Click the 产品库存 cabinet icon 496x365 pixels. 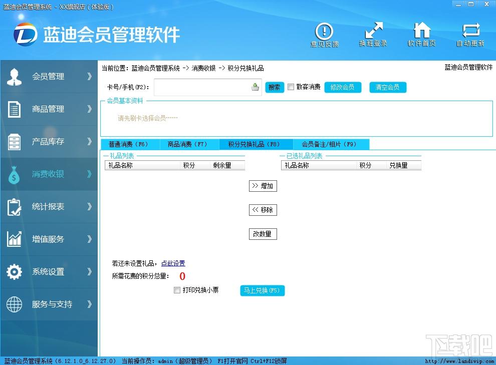tap(14, 142)
